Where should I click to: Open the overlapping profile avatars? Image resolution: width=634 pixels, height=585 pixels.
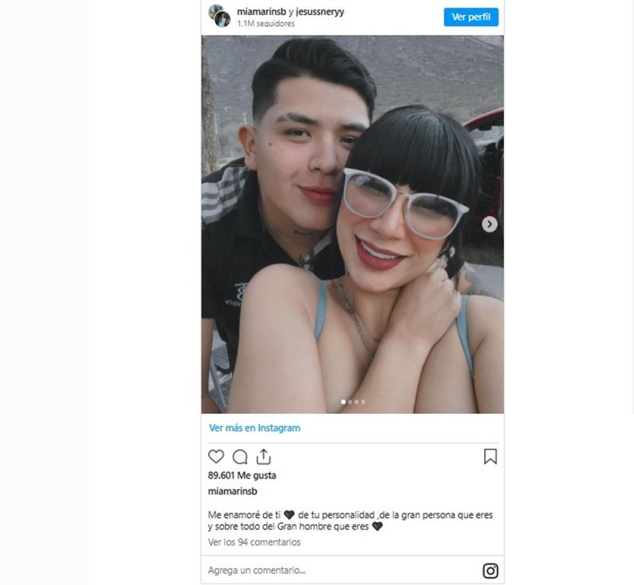tap(220, 16)
